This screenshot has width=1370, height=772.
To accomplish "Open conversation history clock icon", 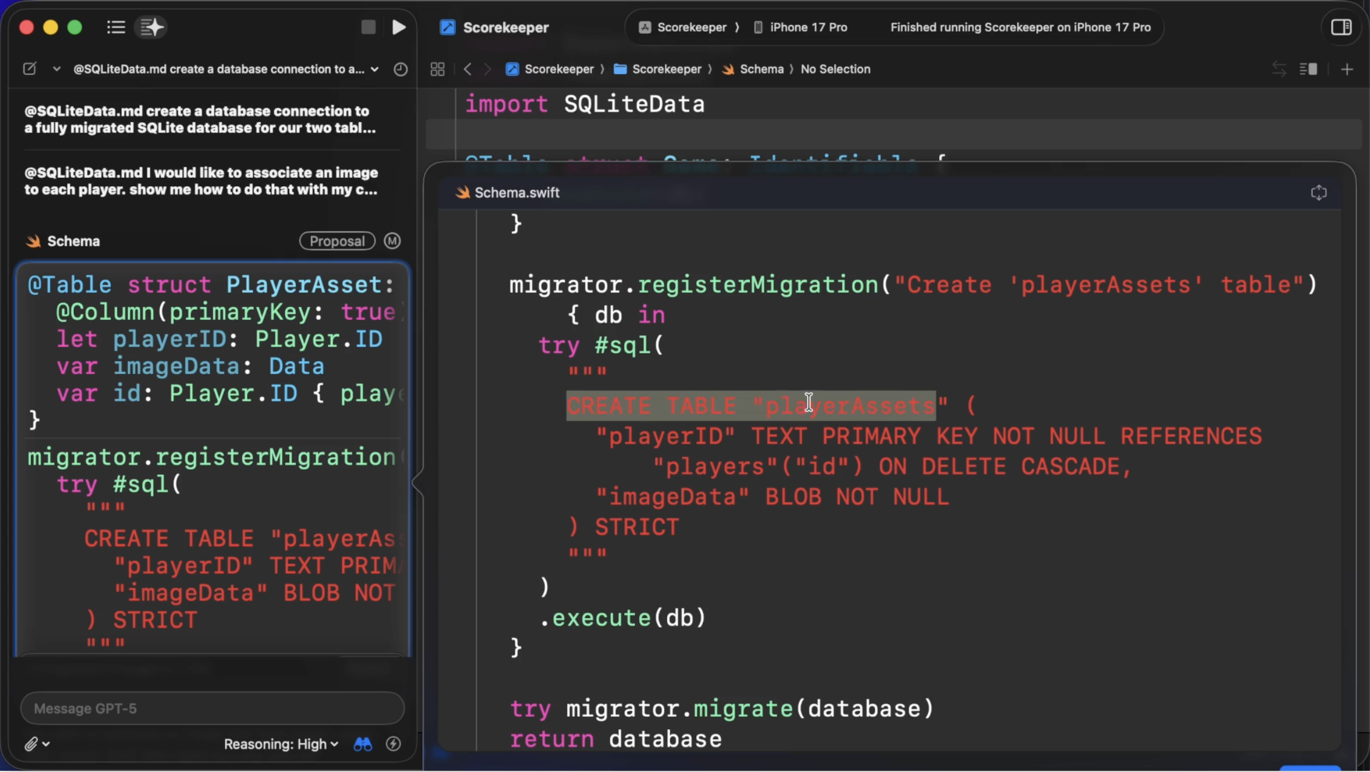I will (x=401, y=69).
